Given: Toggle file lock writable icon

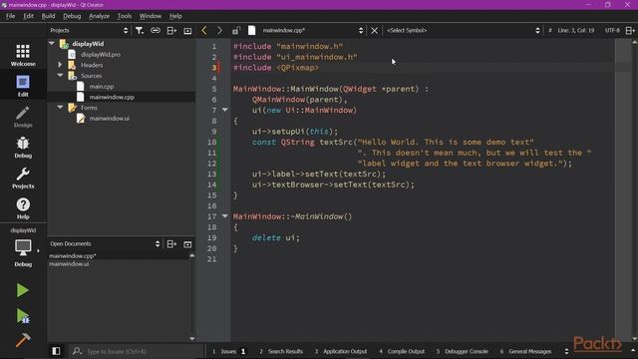Looking at the screenshot, I should pos(236,30).
